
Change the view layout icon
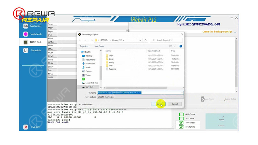coord(171,46)
